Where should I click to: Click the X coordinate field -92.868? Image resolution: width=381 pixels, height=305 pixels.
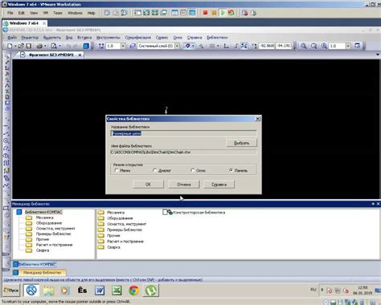pos(267,46)
